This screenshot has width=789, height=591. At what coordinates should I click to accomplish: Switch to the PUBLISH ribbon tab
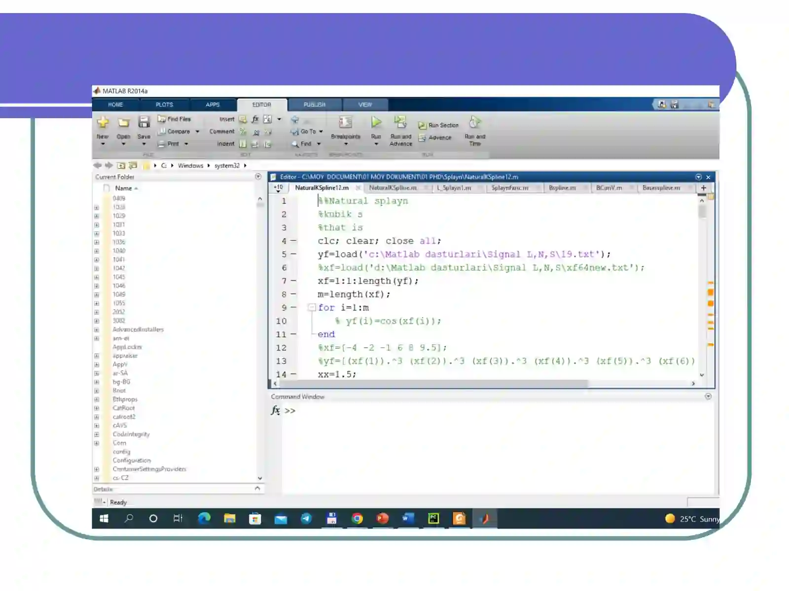pyautogui.click(x=315, y=104)
